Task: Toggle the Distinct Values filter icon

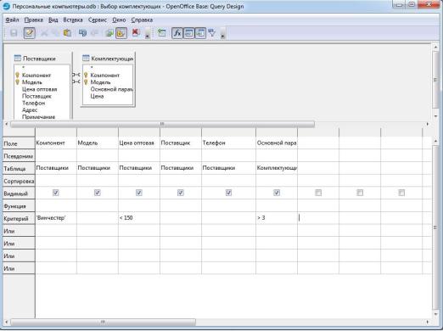Action: (x=212, y=33)
